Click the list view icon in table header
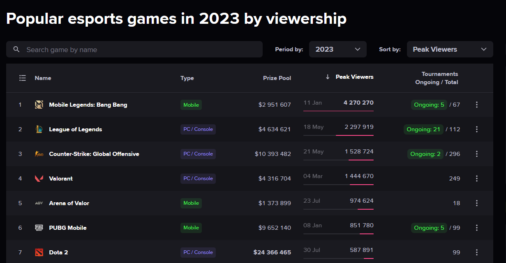This screenshot has width=506, height=263. [x=23, y=78]
